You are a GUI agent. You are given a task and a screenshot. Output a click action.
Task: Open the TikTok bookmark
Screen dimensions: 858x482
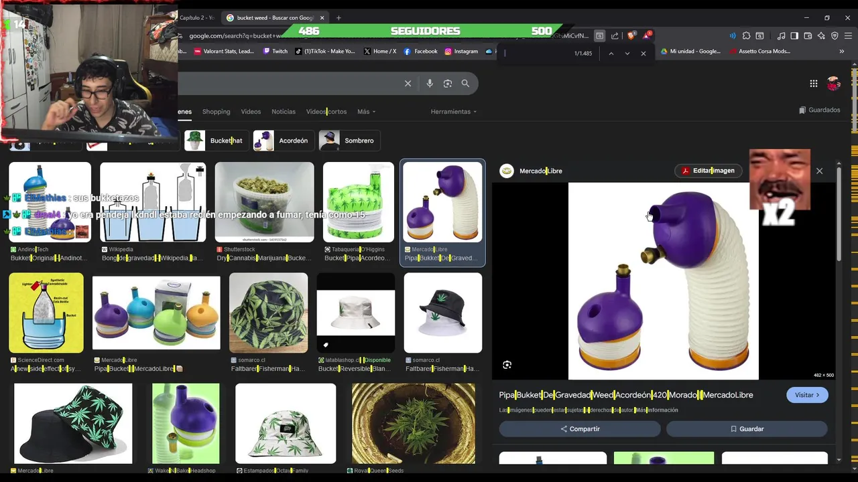[325, 51]
